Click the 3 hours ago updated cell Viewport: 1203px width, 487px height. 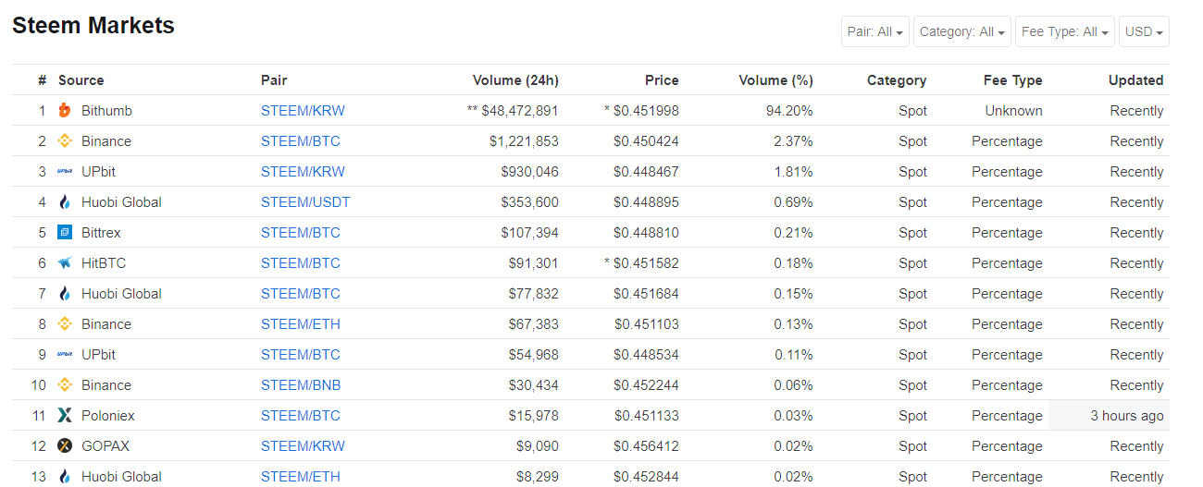(x=1109, y=416)
